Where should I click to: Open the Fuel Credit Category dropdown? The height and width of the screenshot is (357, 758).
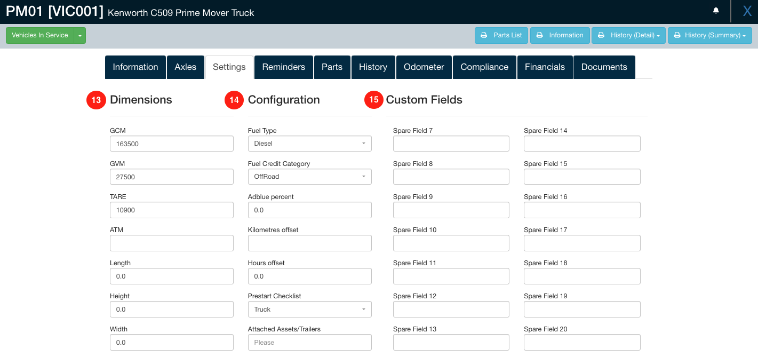click(x=310, y=177)
